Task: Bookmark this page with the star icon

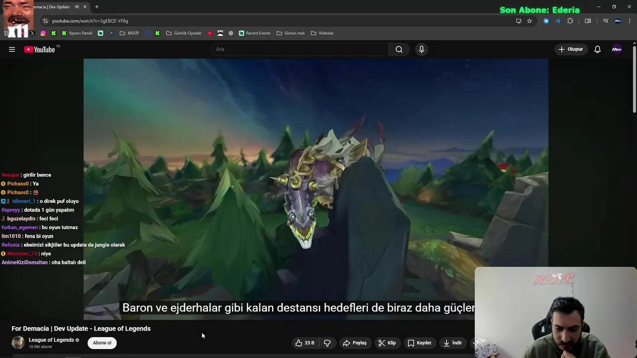Action: pos(530,21)
